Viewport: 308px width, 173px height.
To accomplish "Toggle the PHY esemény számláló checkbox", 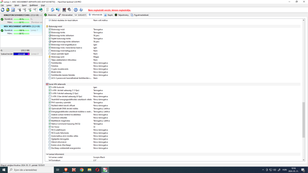I will [50, 102].
